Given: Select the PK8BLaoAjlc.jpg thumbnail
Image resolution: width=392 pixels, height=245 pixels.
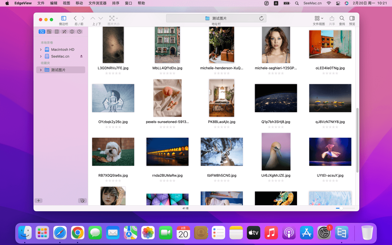Looking at the screenshot, I should (x=222, y=98).
